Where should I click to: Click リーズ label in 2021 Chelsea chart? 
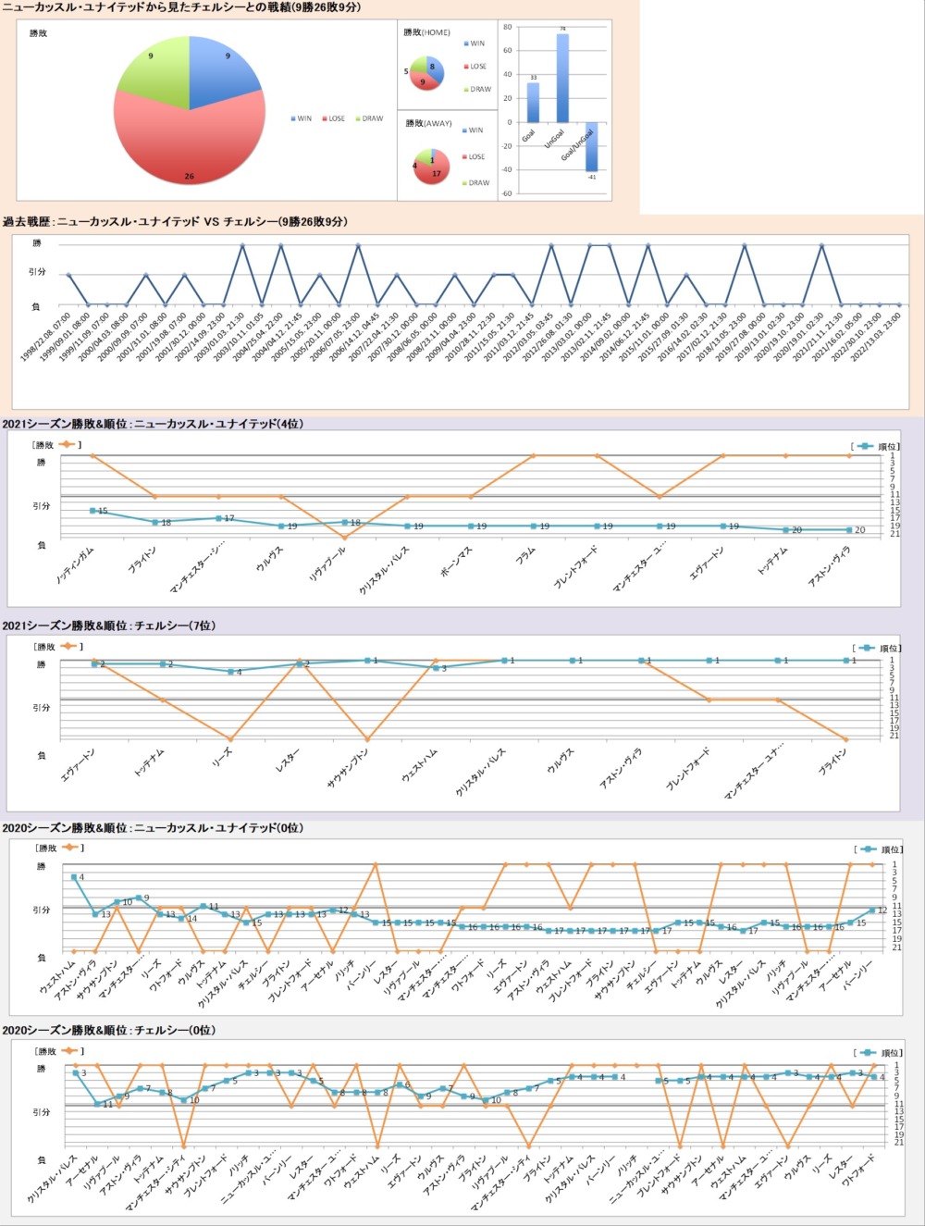point(222,756)
